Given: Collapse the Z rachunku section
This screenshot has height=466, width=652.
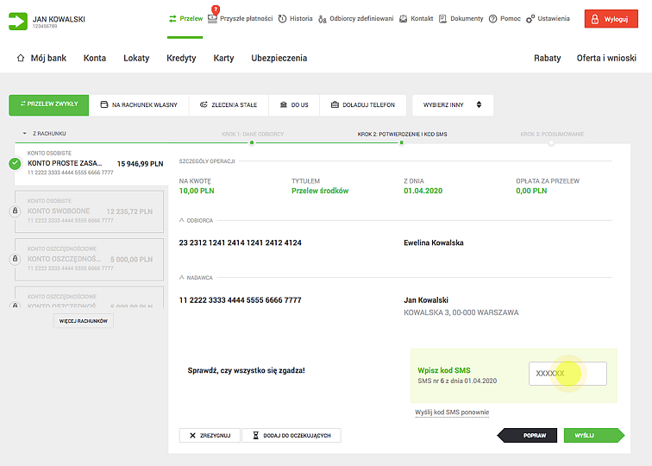Looking at the screenshot, I should pos(24,134).
